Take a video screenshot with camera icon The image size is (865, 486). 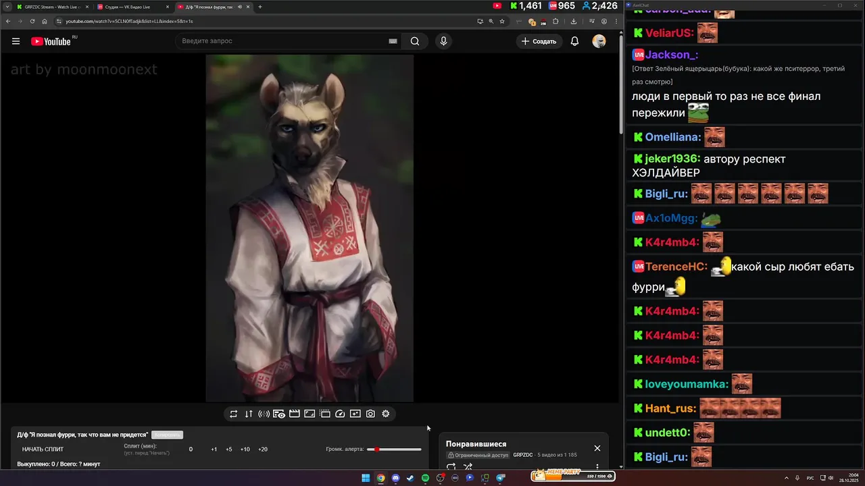coord(370,414)
